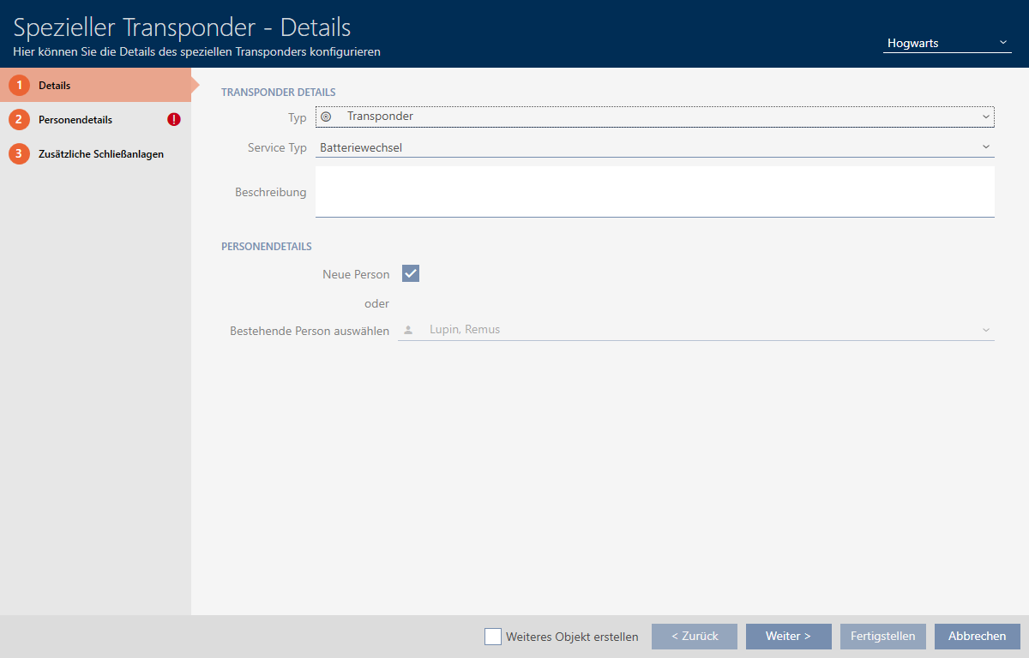Viewport: 1029px width, 658px height.
Task: Click the transponder icon in Typ field
Action: click(326, 117)
